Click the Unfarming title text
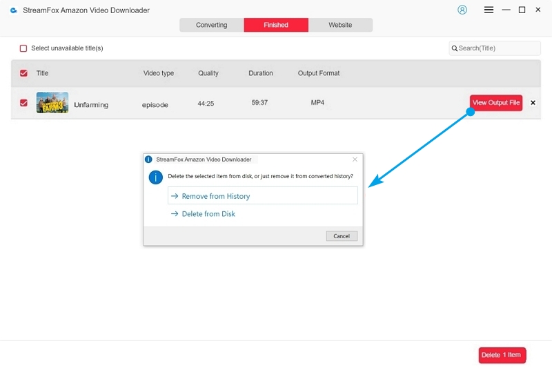Viewport: 552px width, 368px height. click(x=91, y=105)
